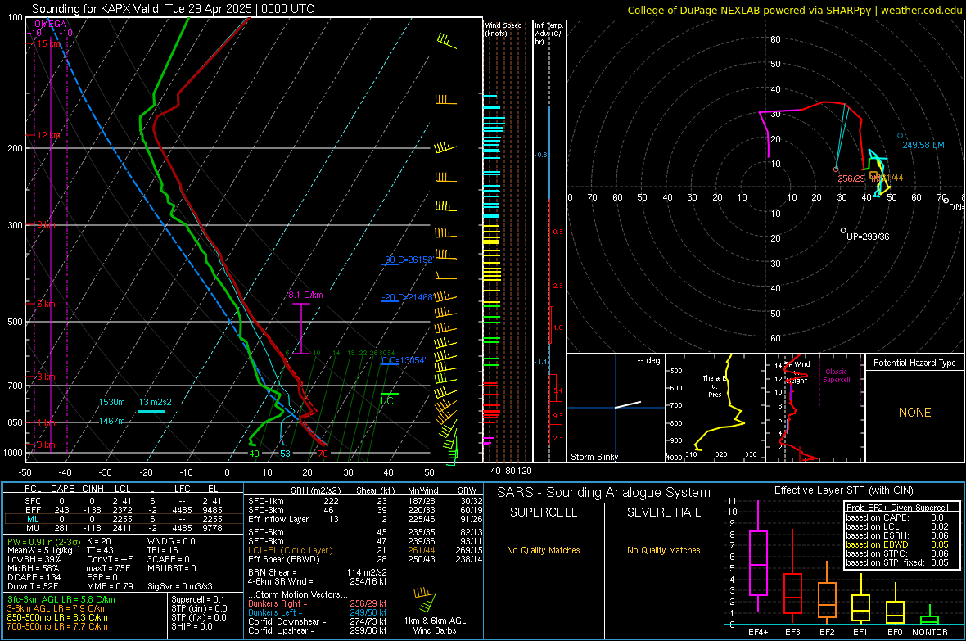Click the Eff Shear (EBWD) row
966x641 pixels.
366,560
